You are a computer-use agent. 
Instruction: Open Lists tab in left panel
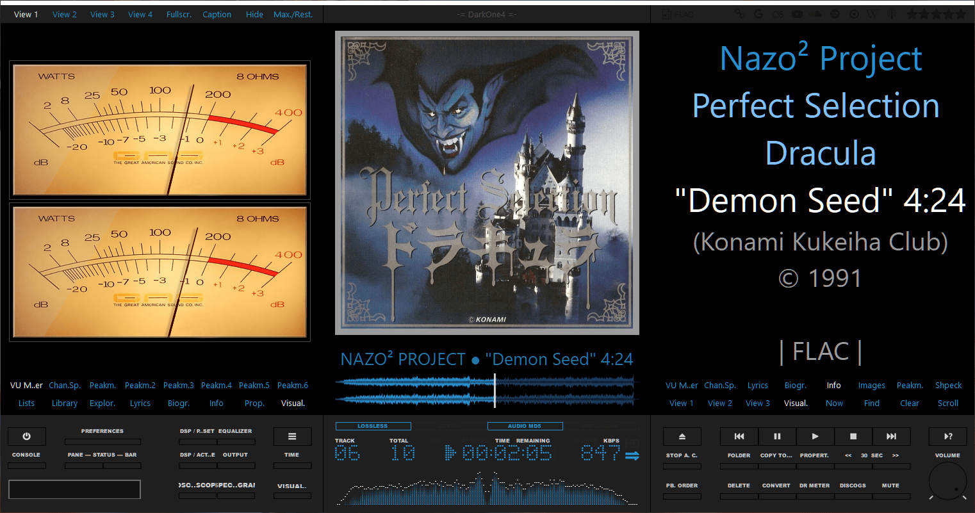(x=26, y=403)
